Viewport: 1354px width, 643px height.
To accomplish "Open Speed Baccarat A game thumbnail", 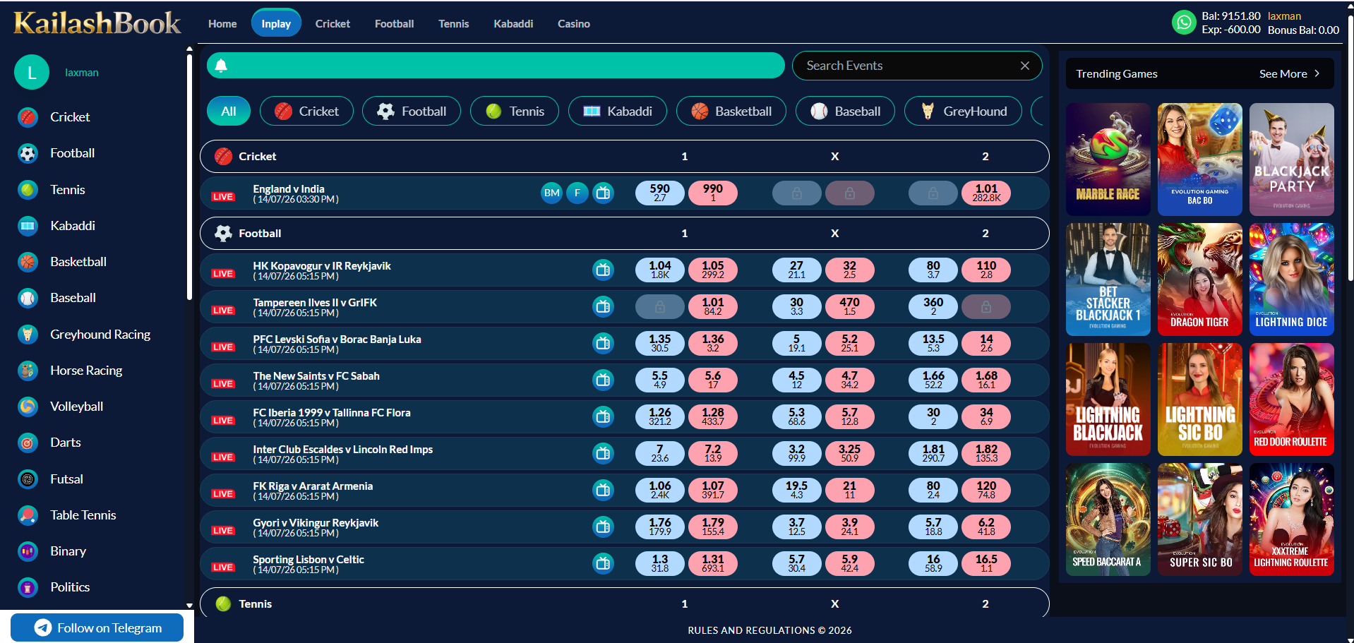I will tap(1108, 519).
